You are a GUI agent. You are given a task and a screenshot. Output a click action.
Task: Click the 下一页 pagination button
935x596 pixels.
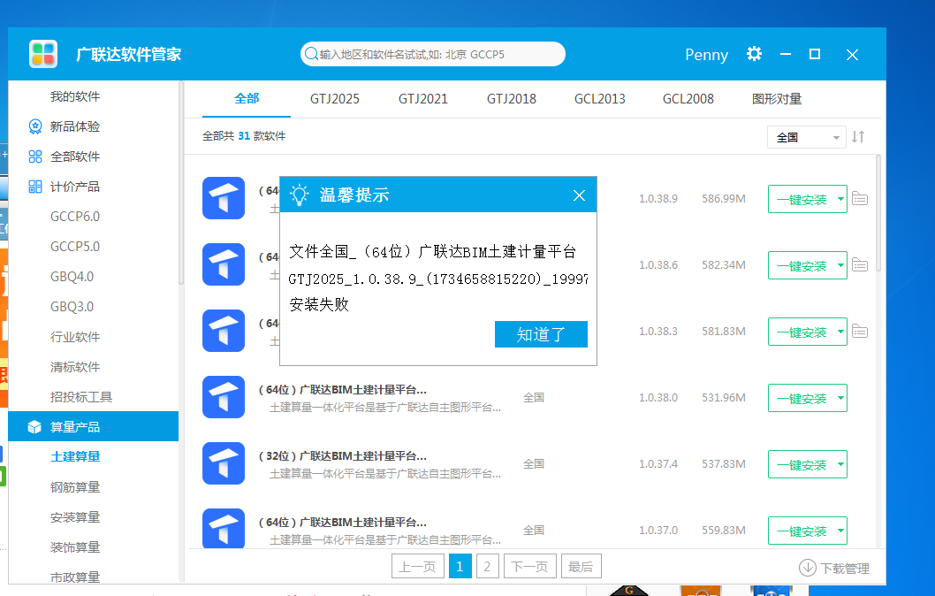tap(529, 566)
